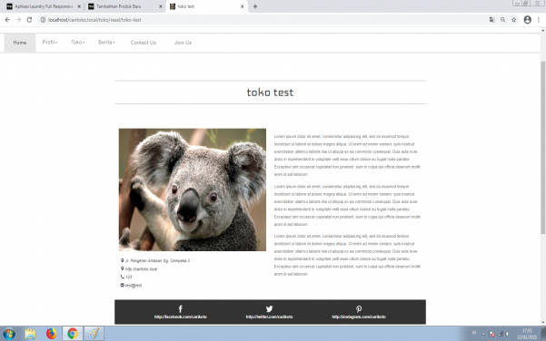The width and height of the screenshot is (546, 341).
Task: Click the page vertical scrollbar
Action: 542,148
